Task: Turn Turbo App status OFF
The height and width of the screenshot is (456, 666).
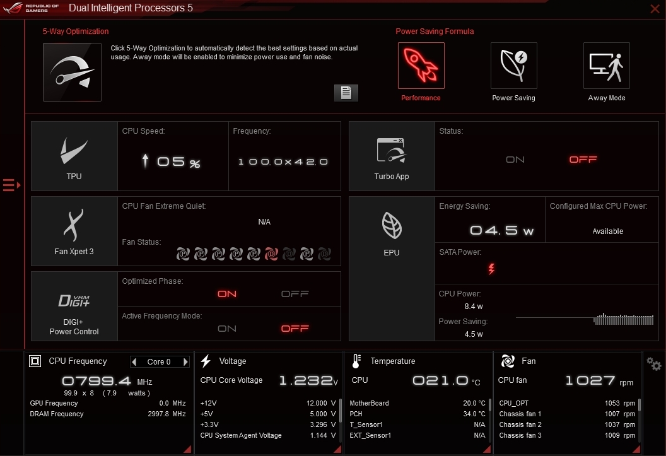Action: [583, 160]
